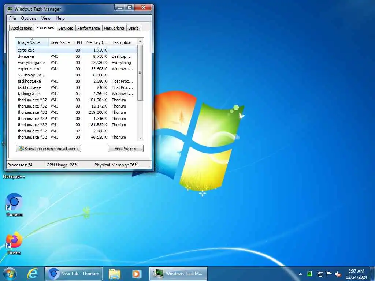The width and height of the screenshot is (375, 281).
Task: Select thorium.exe row using 239,000 K
Action: click(76, 112)
